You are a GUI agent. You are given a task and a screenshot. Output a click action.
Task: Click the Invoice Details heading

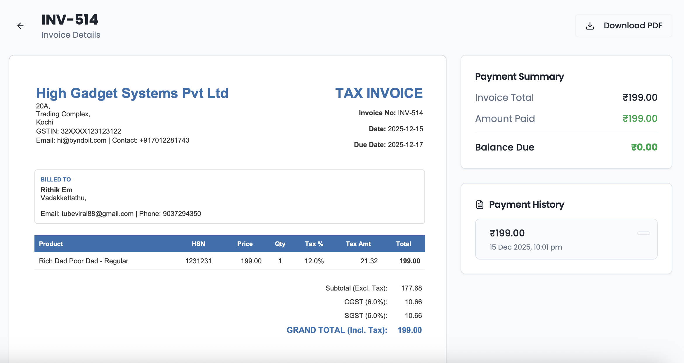point(70,34)
